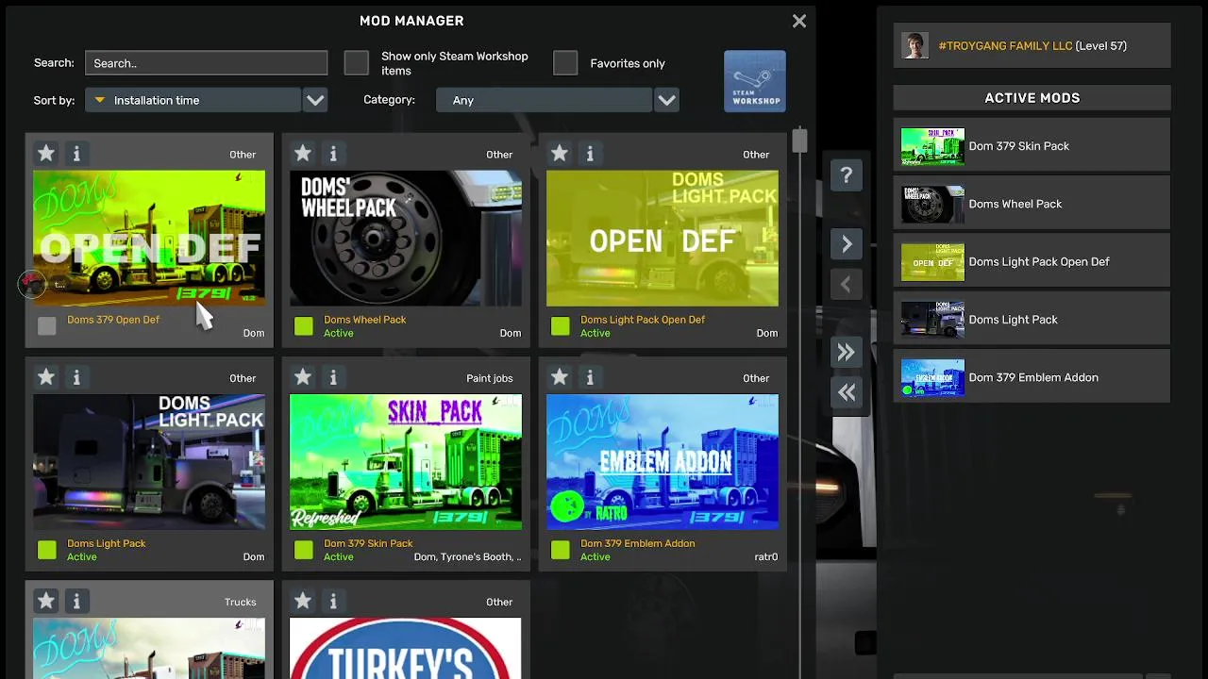Select Dom 379 Emblem Addon preview image
The height and width of the screenshot is (679, 1208).
663,462
